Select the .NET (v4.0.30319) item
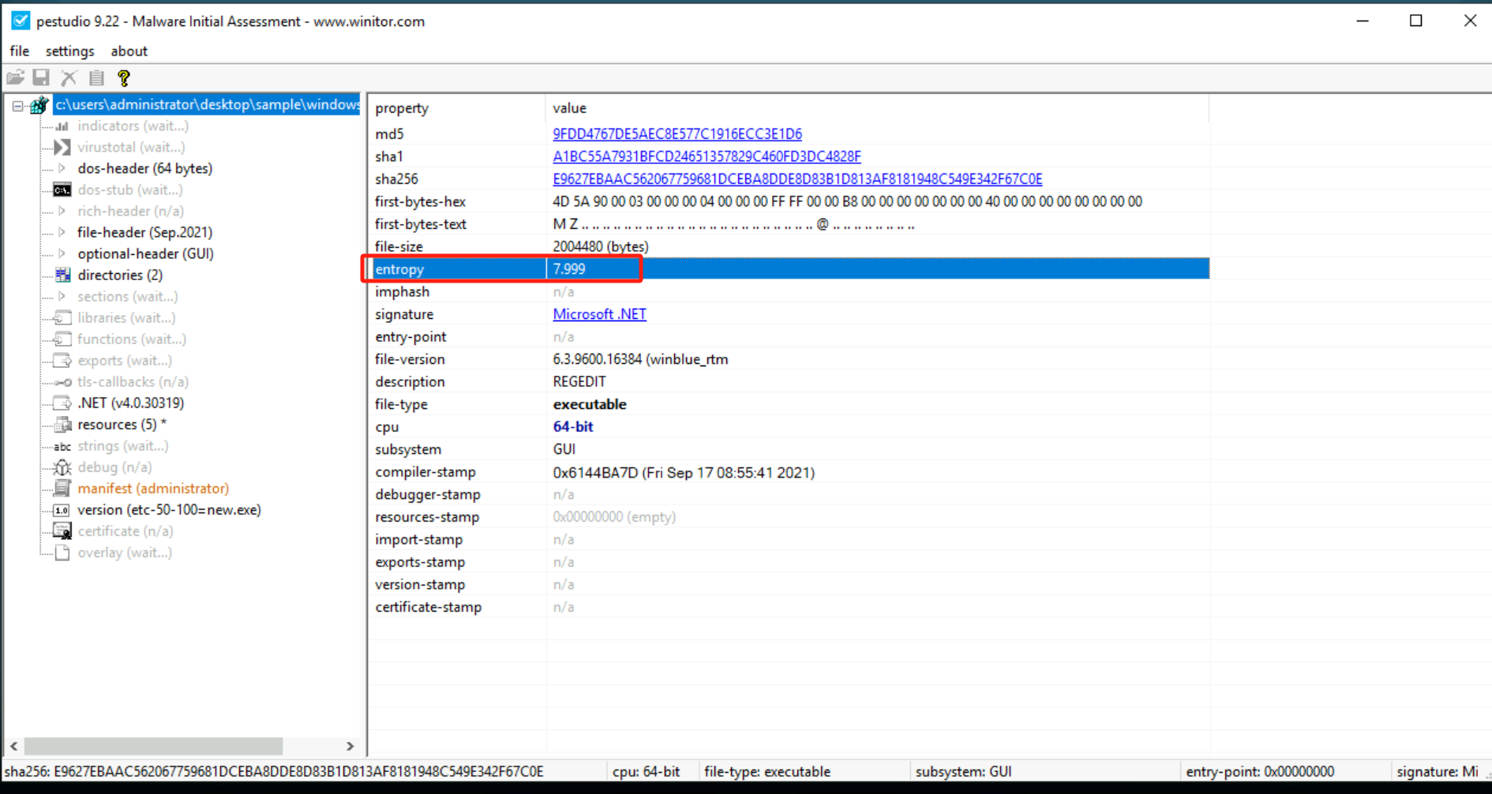Image resolution: width=1492 pixels, height=794 pixels. (131, 403)
